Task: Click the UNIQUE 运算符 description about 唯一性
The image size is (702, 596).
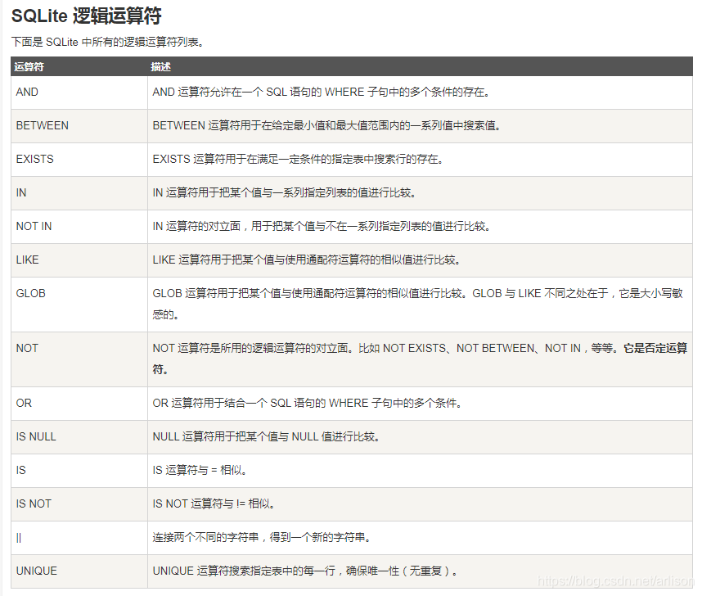Action: [x=305, y=571]
